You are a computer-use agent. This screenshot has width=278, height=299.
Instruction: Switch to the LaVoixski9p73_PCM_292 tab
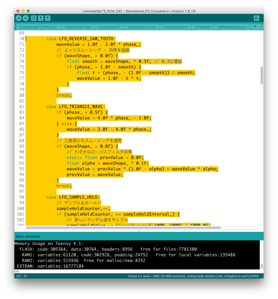(x=38, y=27)
